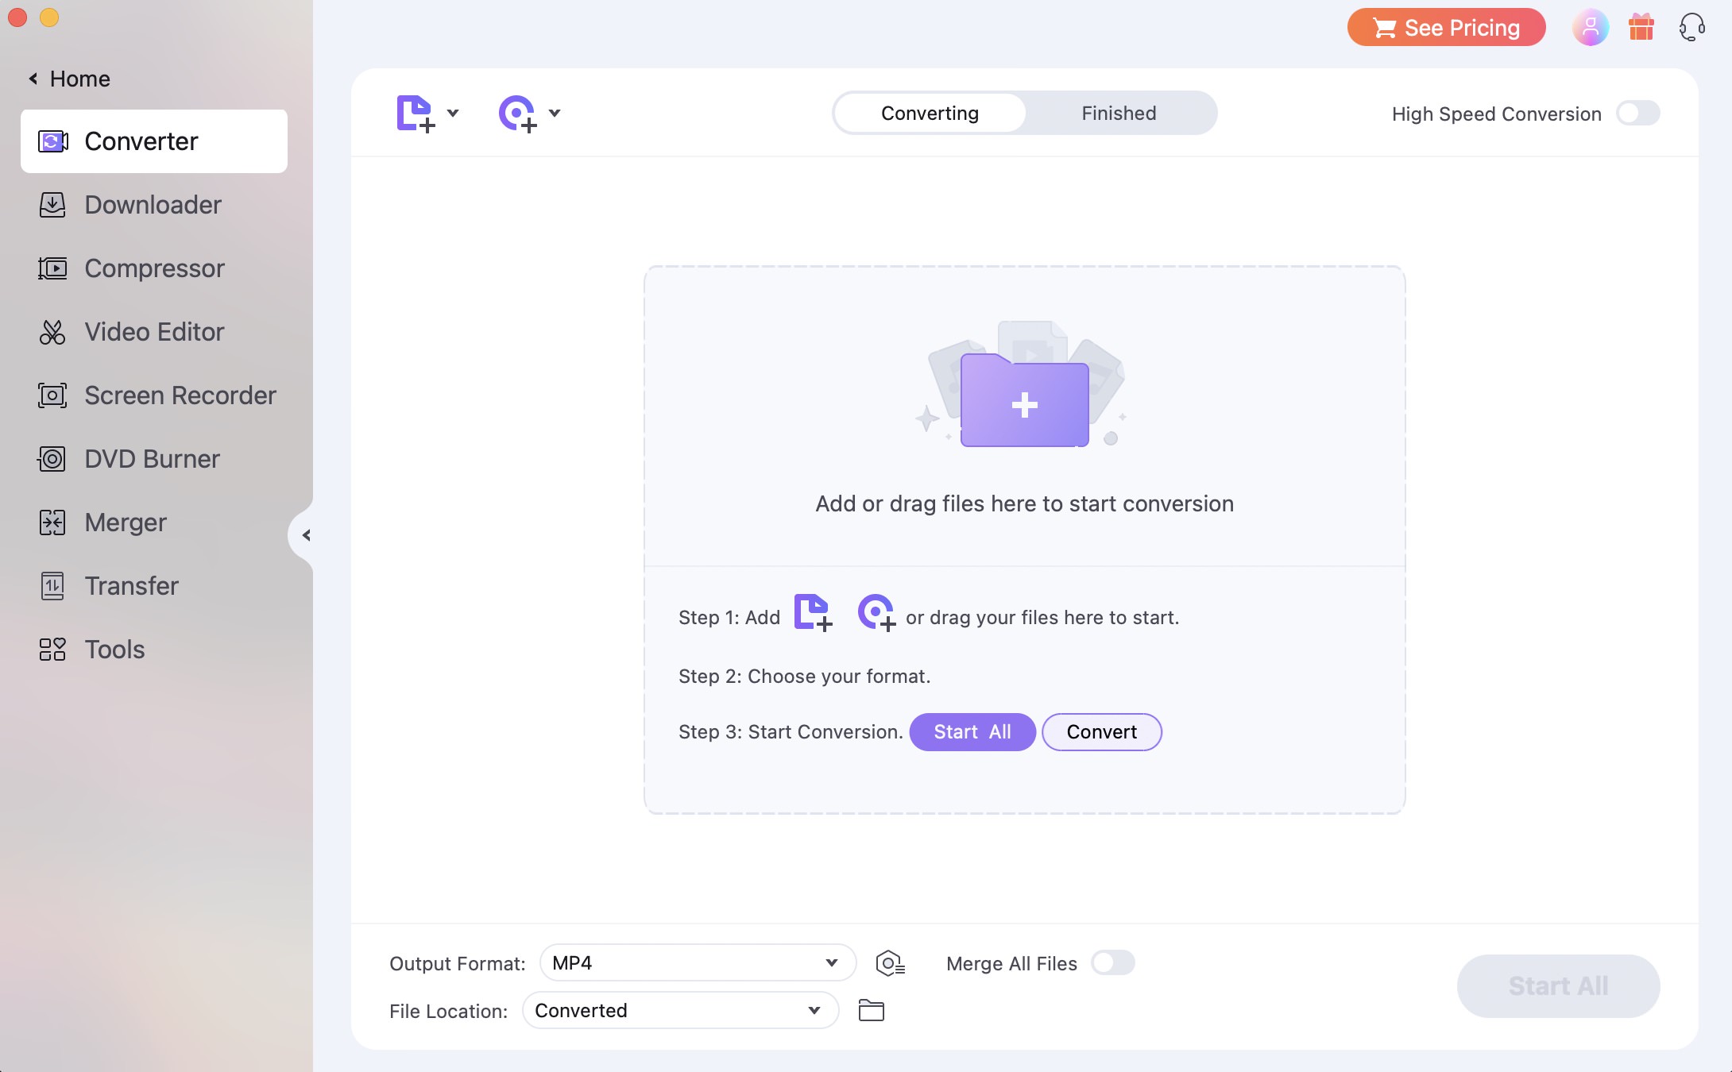1732x1072 pixels.
Task: Click the Convert button
Action: click(1101, 732)
